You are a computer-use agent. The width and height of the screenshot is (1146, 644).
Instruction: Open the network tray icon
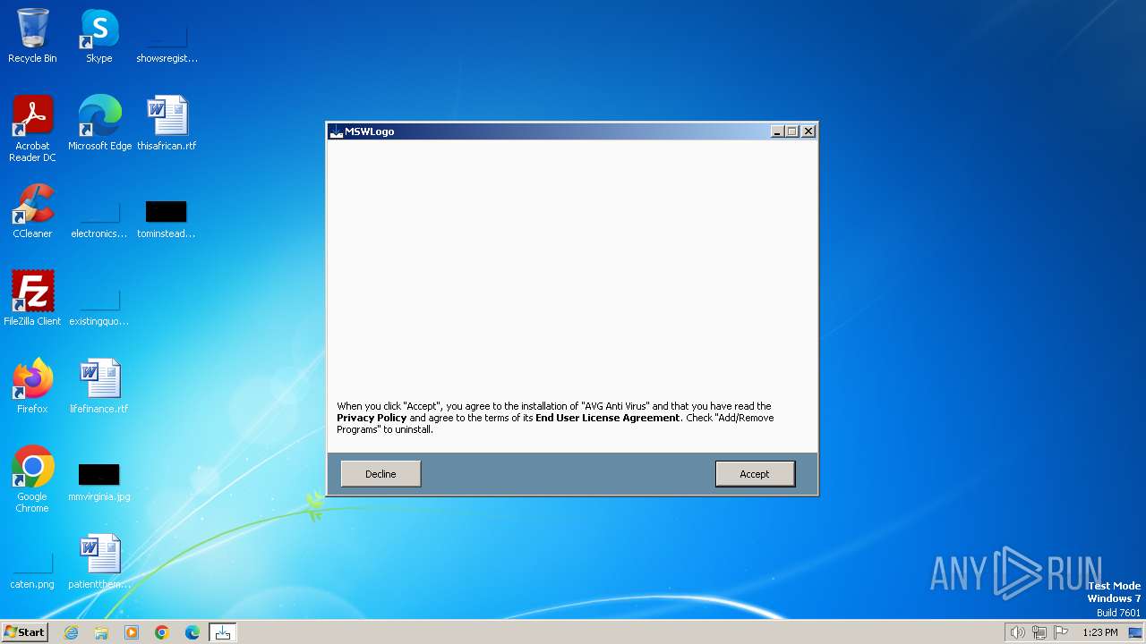(1039, 632)
